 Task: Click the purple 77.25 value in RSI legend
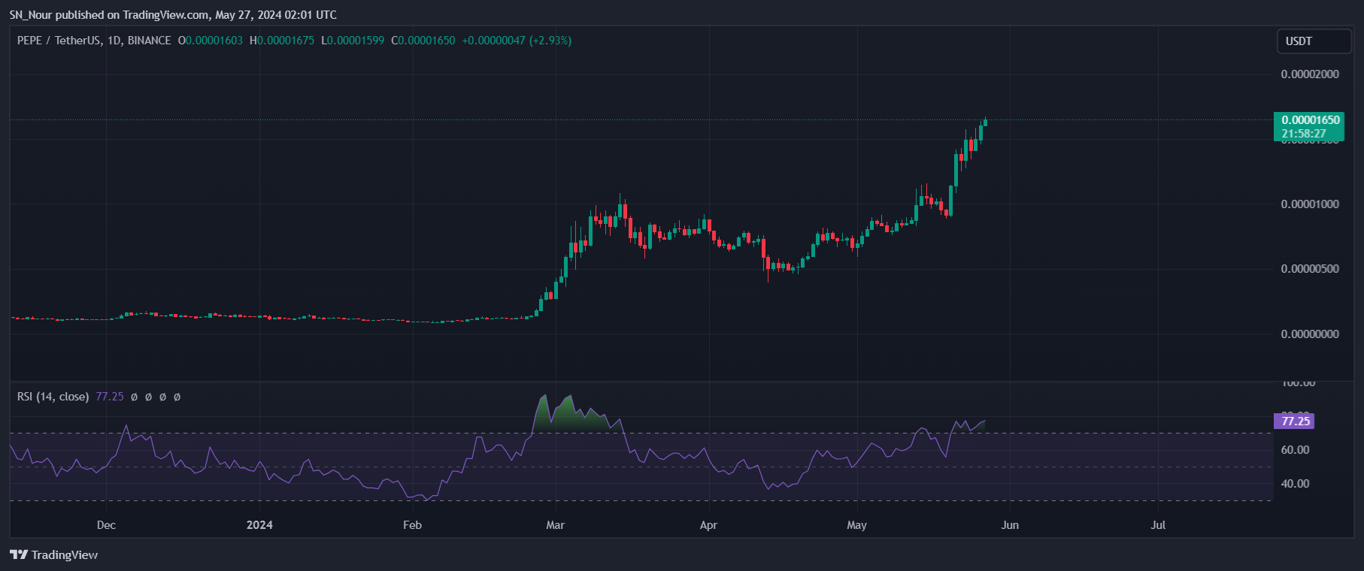pyautogui.click(x=110, y=397)
